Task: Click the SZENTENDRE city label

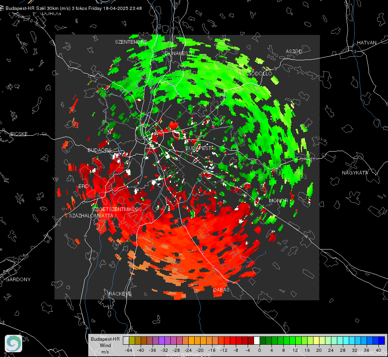Action: pos(131,42)
